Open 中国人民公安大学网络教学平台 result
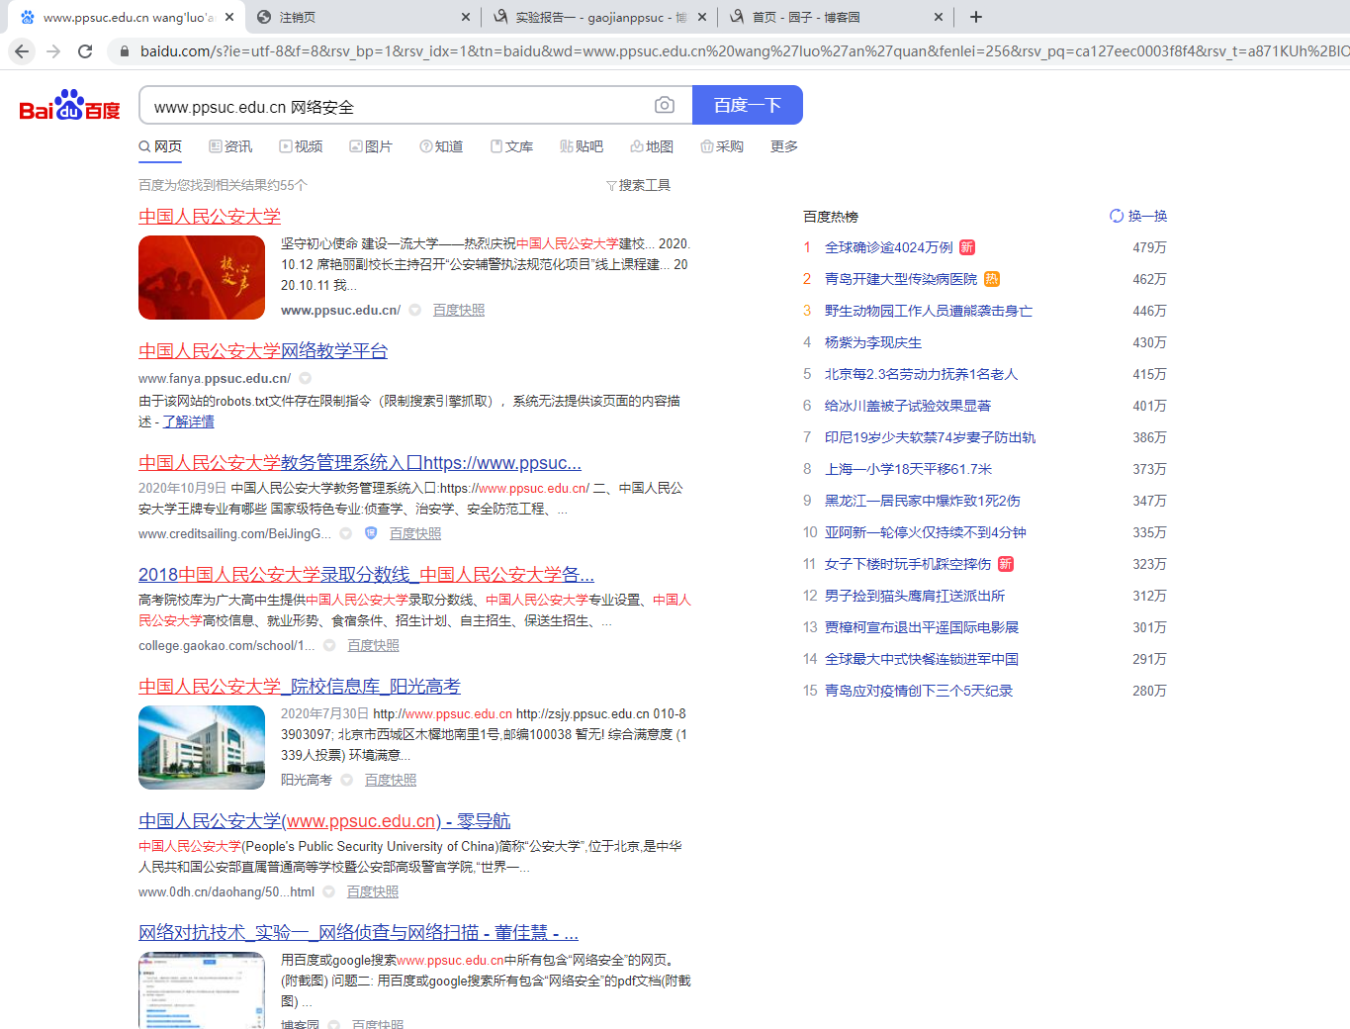The height and width of the screenshot is (1029, 1350). point(263,351)
